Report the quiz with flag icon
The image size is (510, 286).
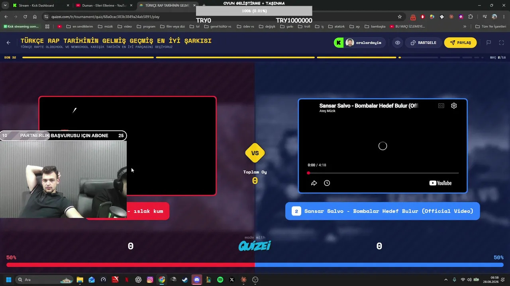pos(488,43)
